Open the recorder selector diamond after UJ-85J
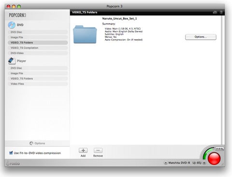Screen dimensions: 232x177 204,163
